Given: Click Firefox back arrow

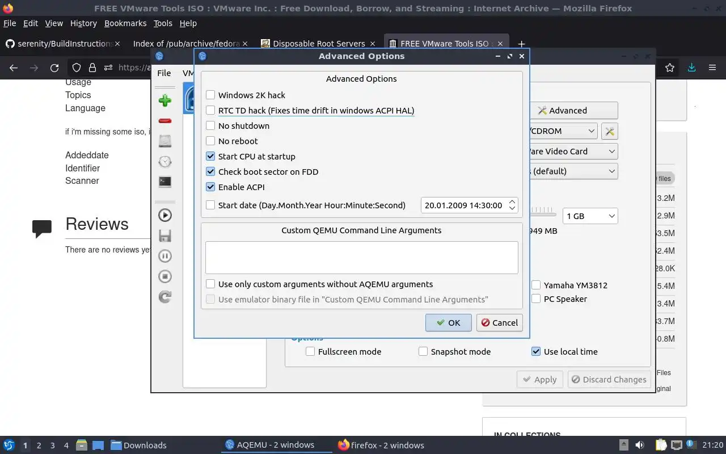Looking at the screenshot, I should 14,68.
